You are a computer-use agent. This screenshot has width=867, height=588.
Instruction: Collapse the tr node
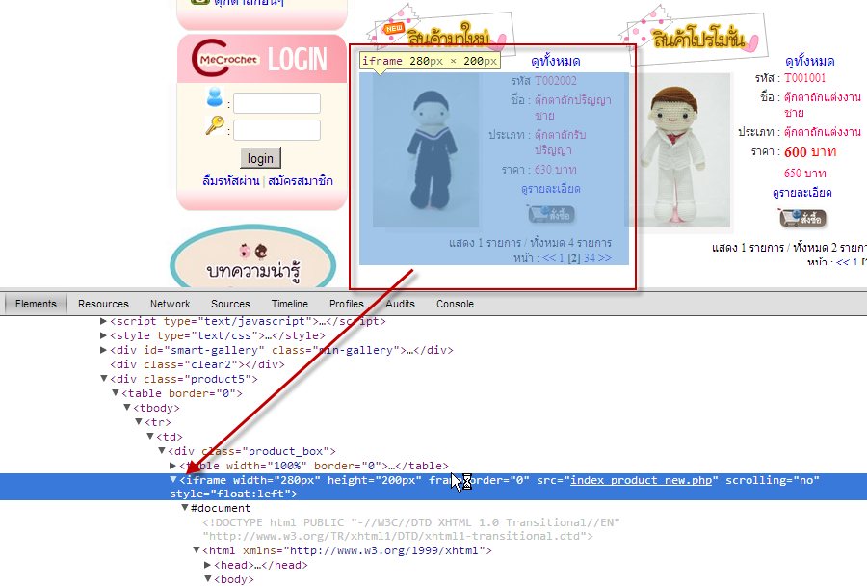click(139, 421)
